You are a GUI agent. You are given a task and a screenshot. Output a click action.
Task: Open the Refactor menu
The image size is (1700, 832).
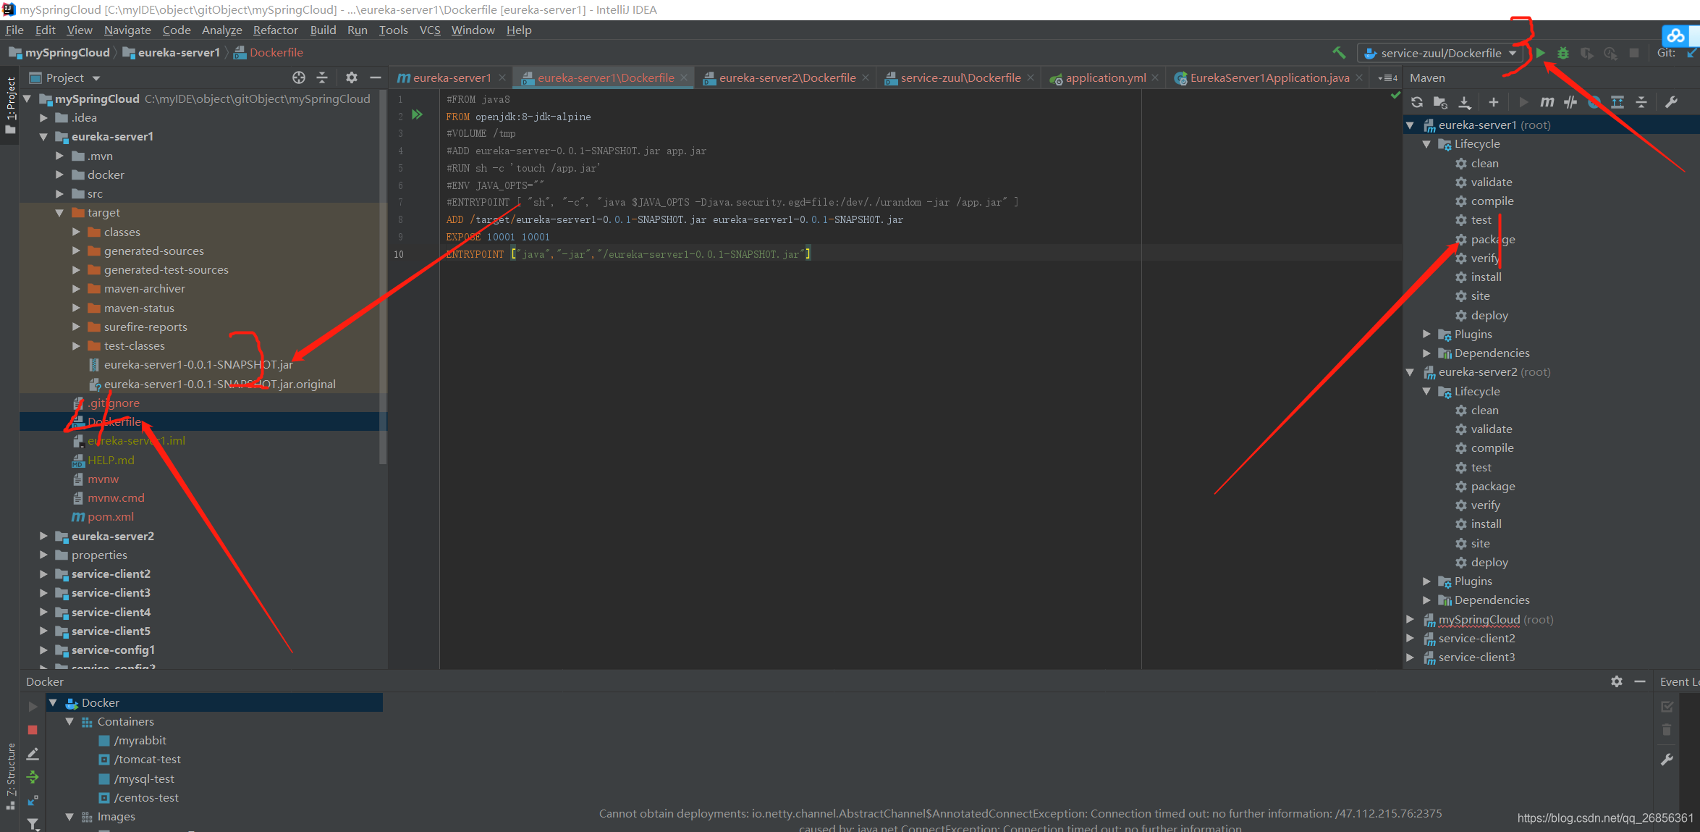coord(275,30)
